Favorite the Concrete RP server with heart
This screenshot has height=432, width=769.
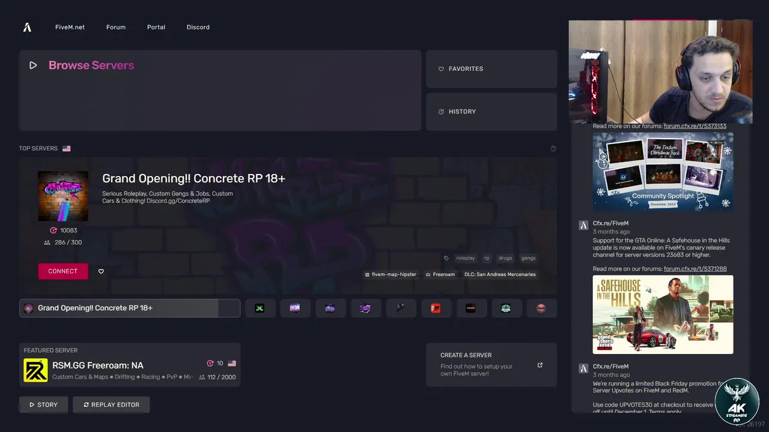101,271
